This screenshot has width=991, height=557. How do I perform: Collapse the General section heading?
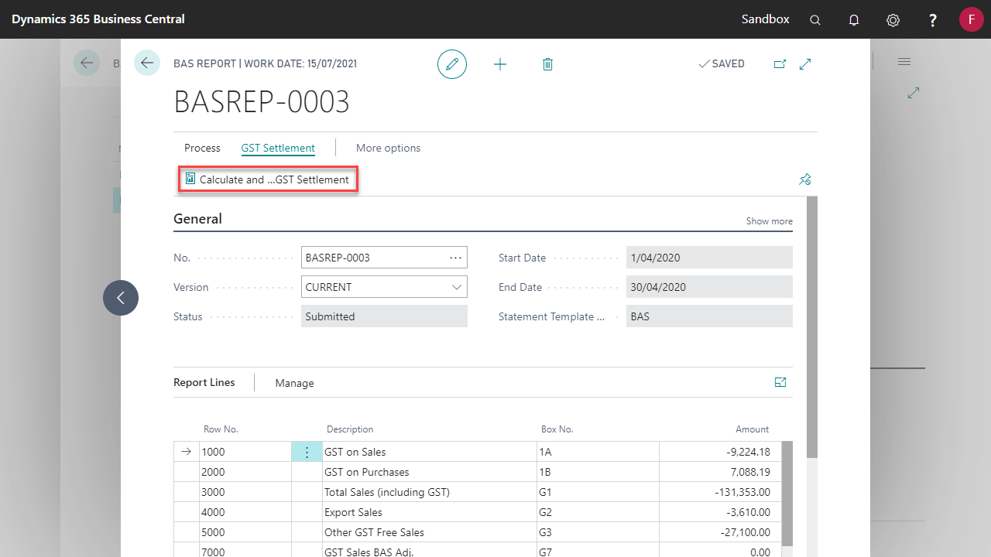click(197, 219)
